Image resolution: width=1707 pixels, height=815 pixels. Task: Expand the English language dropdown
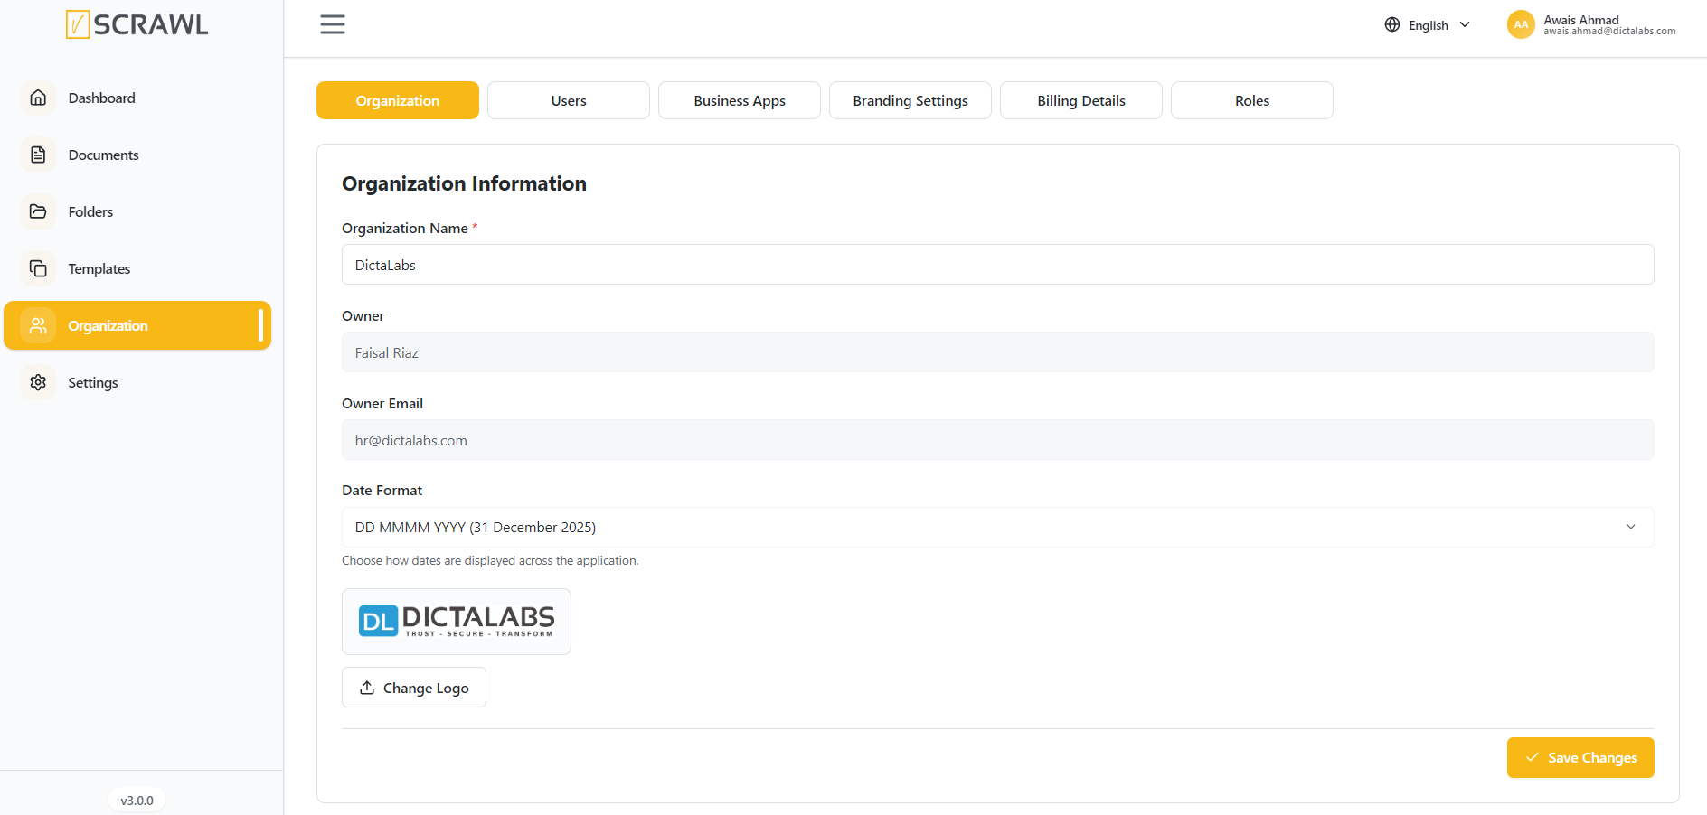pos(1428,25)
